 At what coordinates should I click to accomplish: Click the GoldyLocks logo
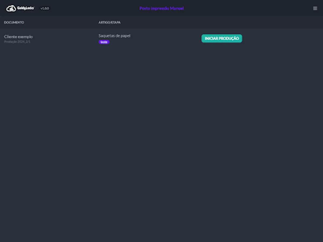point(20,8)
